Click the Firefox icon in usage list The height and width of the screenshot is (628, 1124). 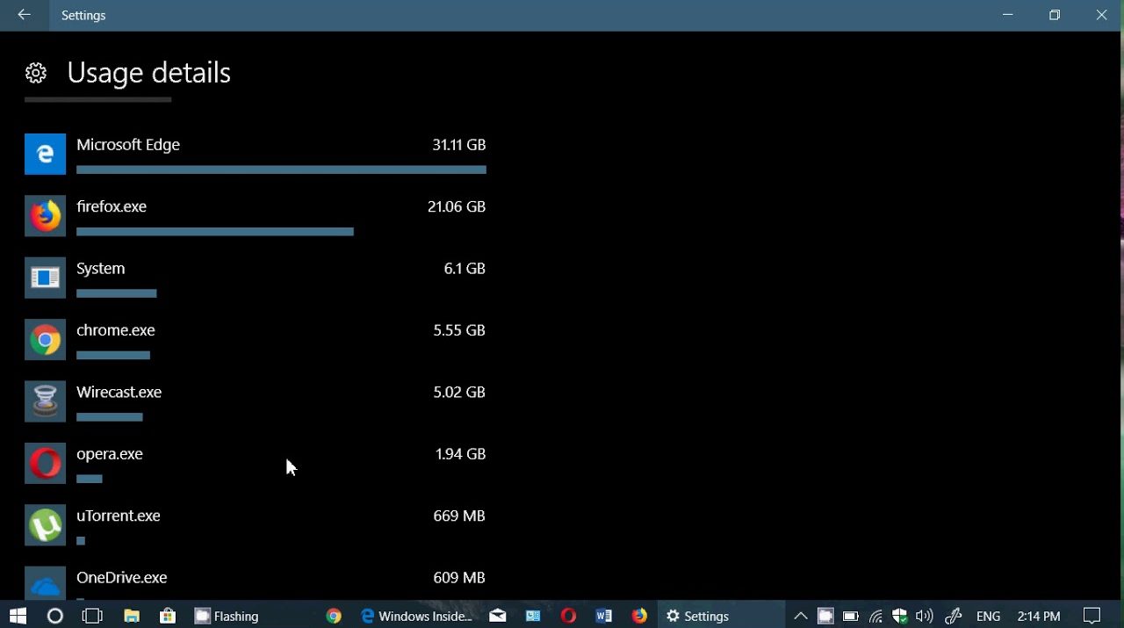(45, 216)
